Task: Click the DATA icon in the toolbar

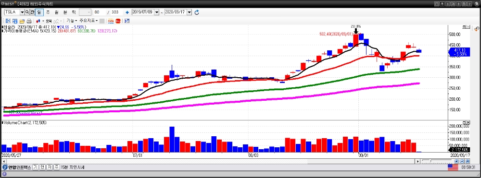Action: coord(111,21)
